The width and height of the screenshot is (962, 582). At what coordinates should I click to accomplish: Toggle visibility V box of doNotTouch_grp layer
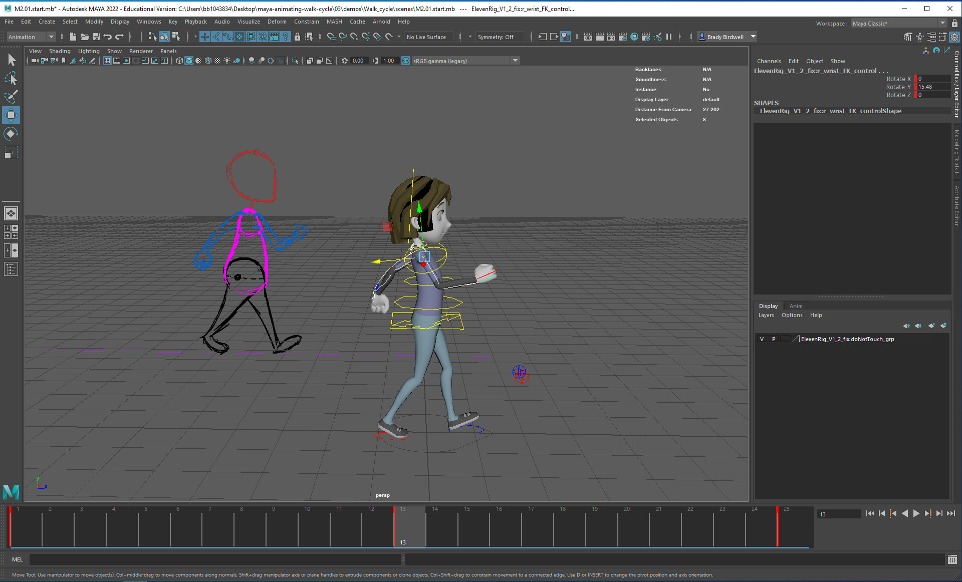click(x=762, y=339)
